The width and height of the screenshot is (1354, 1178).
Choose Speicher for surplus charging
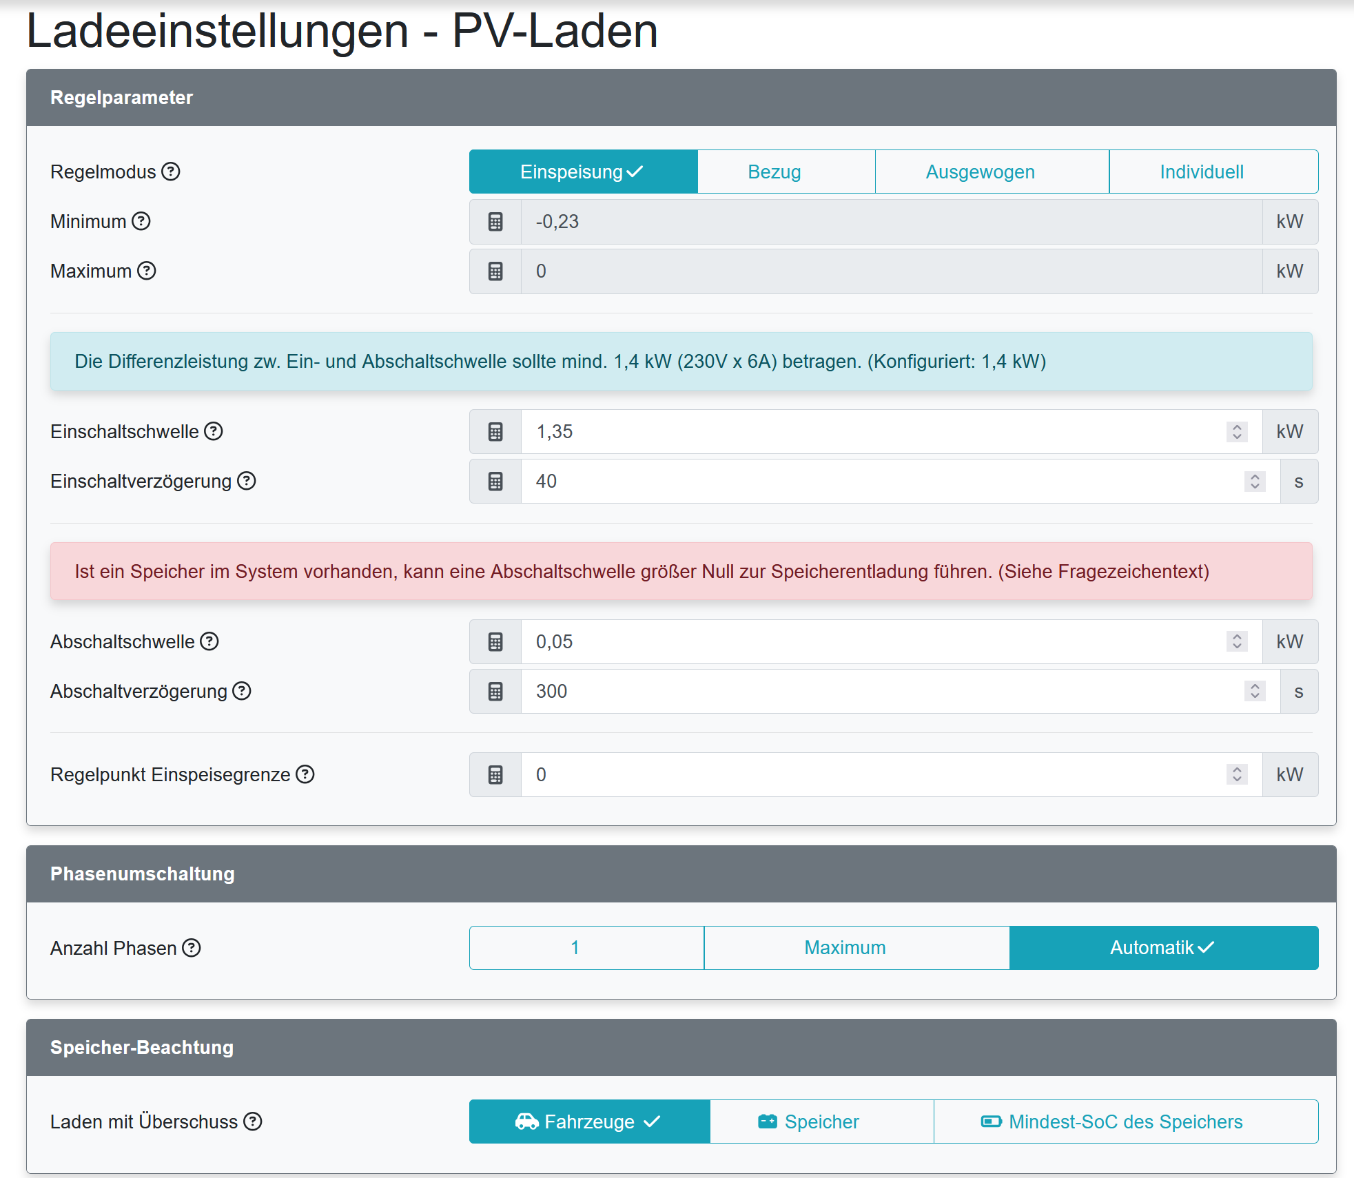point(822,1122)
